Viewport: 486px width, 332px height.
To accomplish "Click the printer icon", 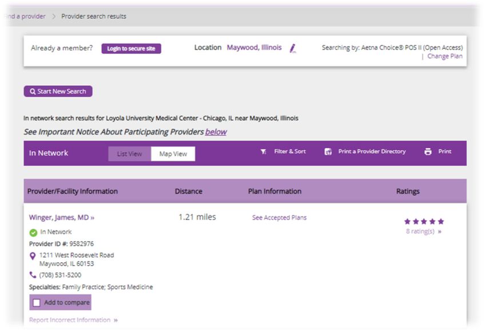I will pyautogui.click(x=428, y=152).
